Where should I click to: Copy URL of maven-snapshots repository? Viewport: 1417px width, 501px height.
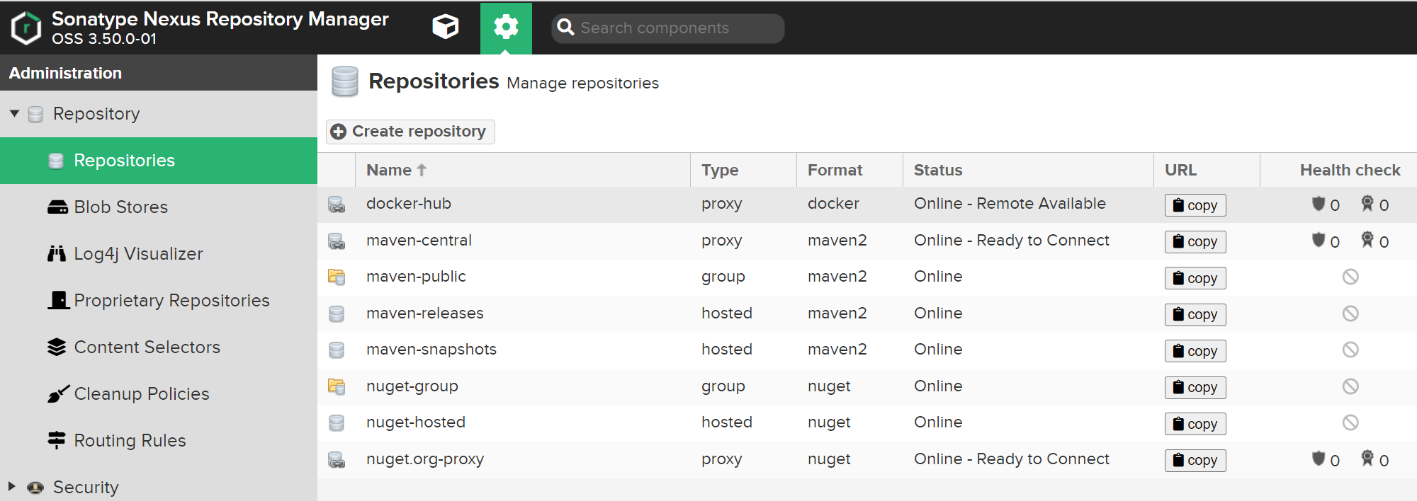pos(1195,351)
